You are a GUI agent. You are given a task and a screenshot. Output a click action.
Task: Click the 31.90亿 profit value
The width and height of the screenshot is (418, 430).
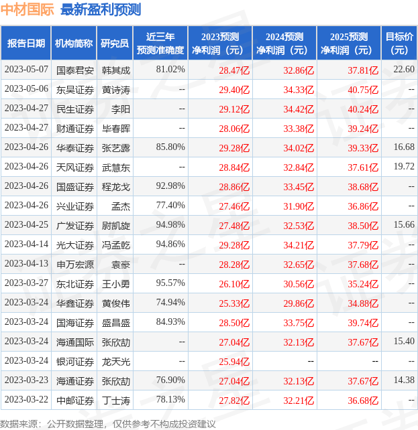click(299, 206)
